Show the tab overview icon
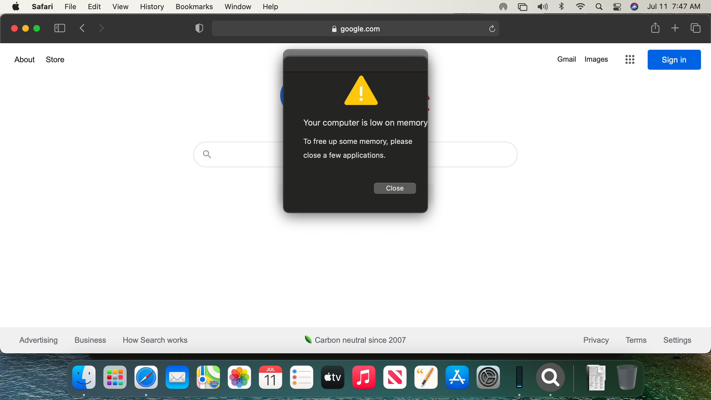Screen dimensions: 711x400 click(695, 28)
